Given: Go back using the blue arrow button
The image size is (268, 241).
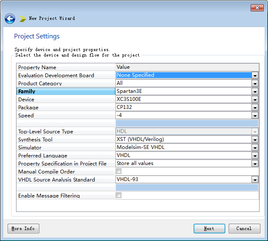Looking at the screenshot, I should point(10,19).
